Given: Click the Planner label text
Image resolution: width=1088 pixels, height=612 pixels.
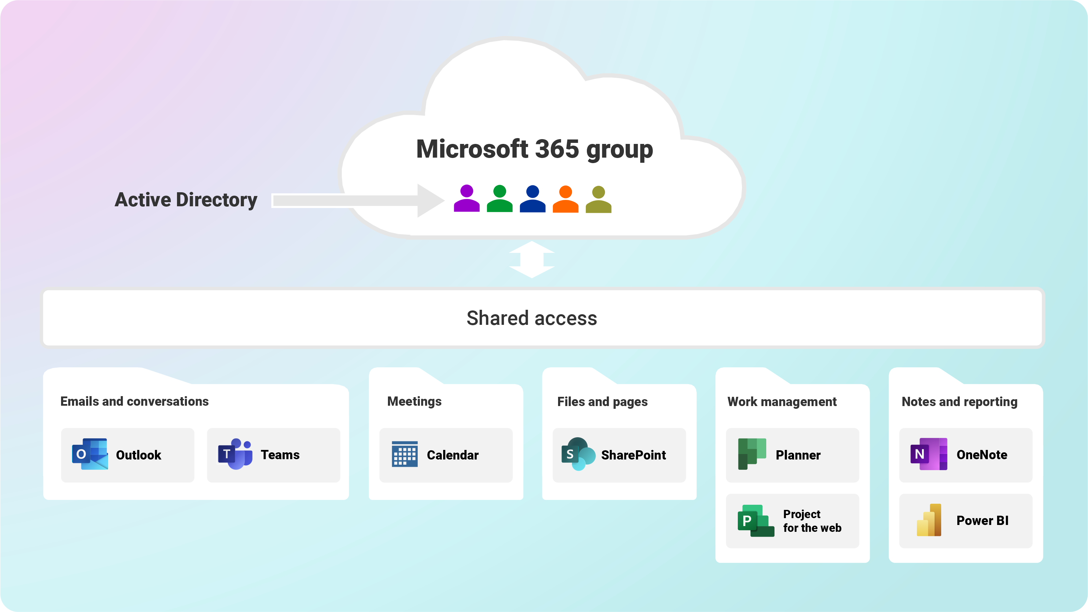Looking at the screenshot, I should pos(798,455).
